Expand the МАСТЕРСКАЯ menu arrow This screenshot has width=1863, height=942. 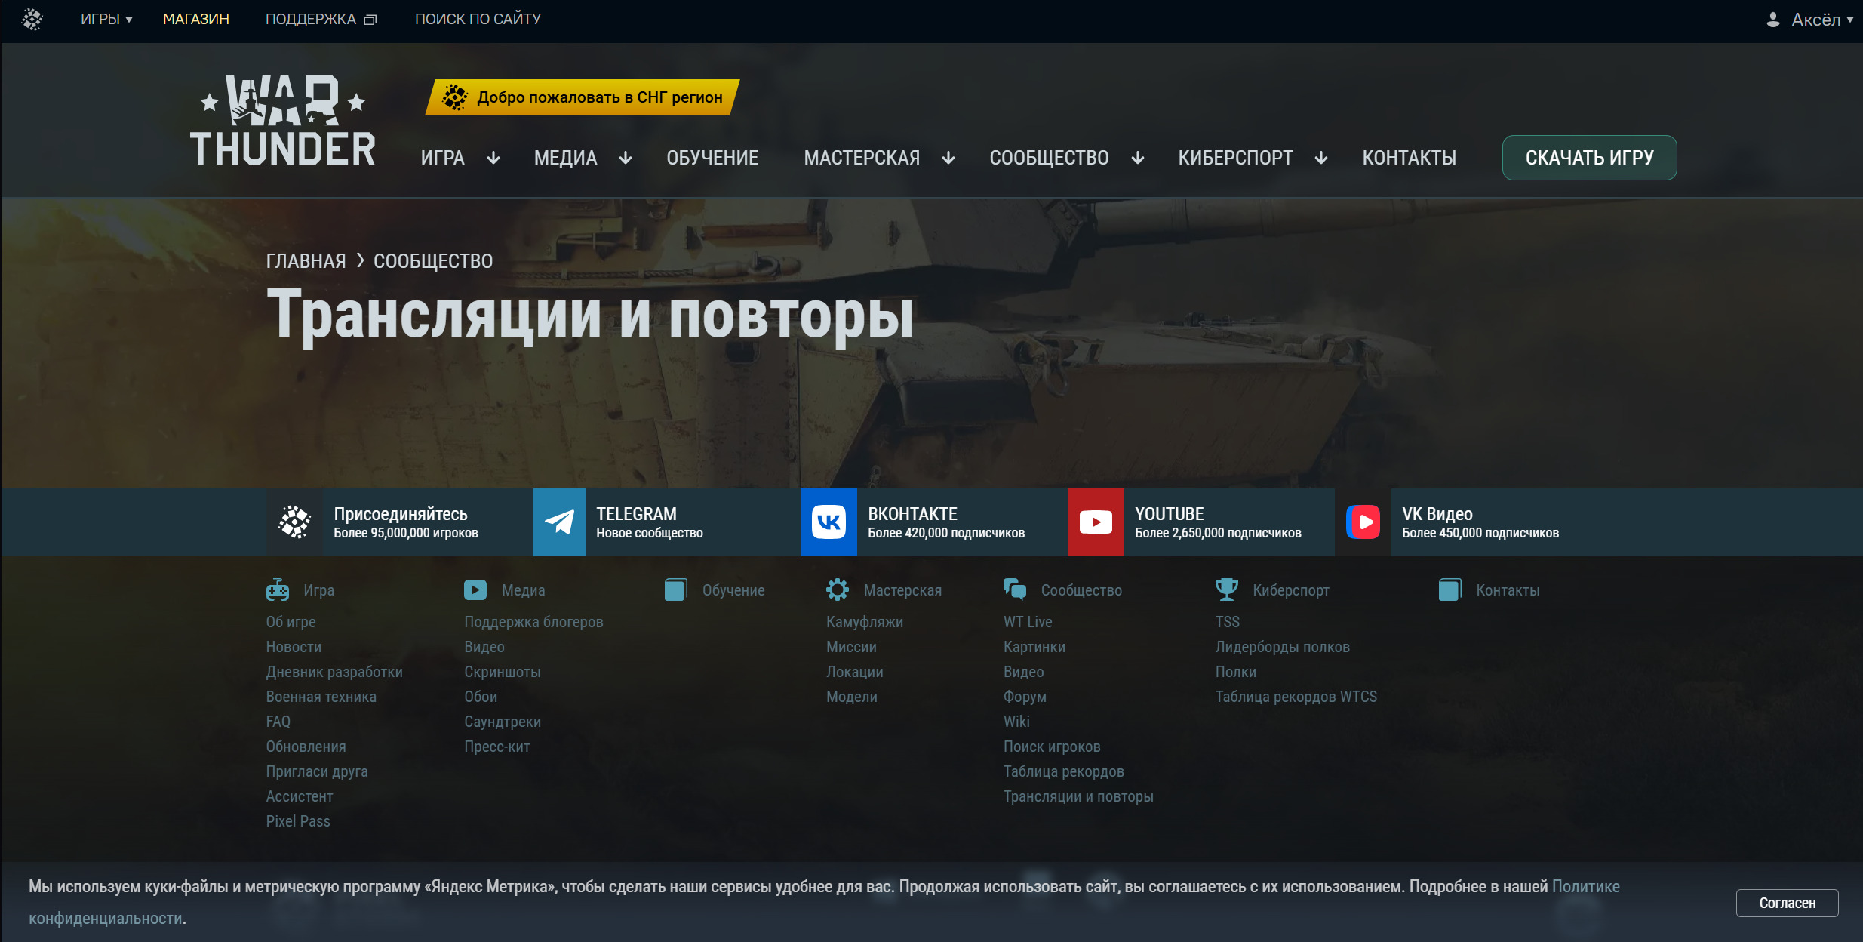click(948, 158)
